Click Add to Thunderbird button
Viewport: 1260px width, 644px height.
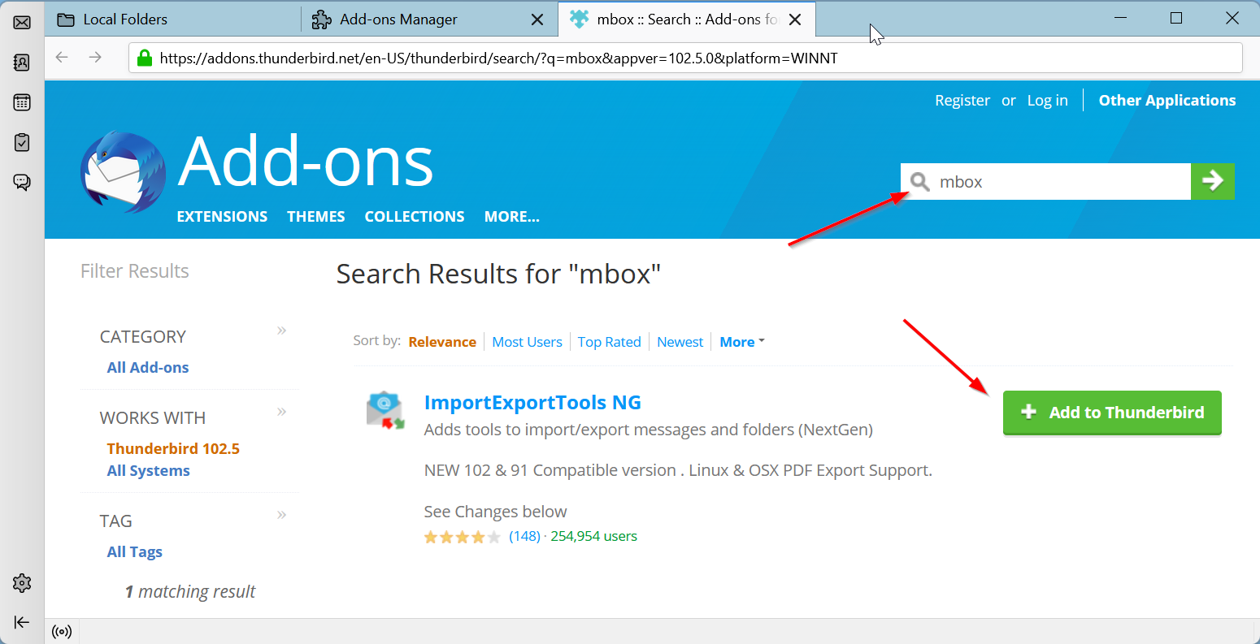coord(1112,413)
